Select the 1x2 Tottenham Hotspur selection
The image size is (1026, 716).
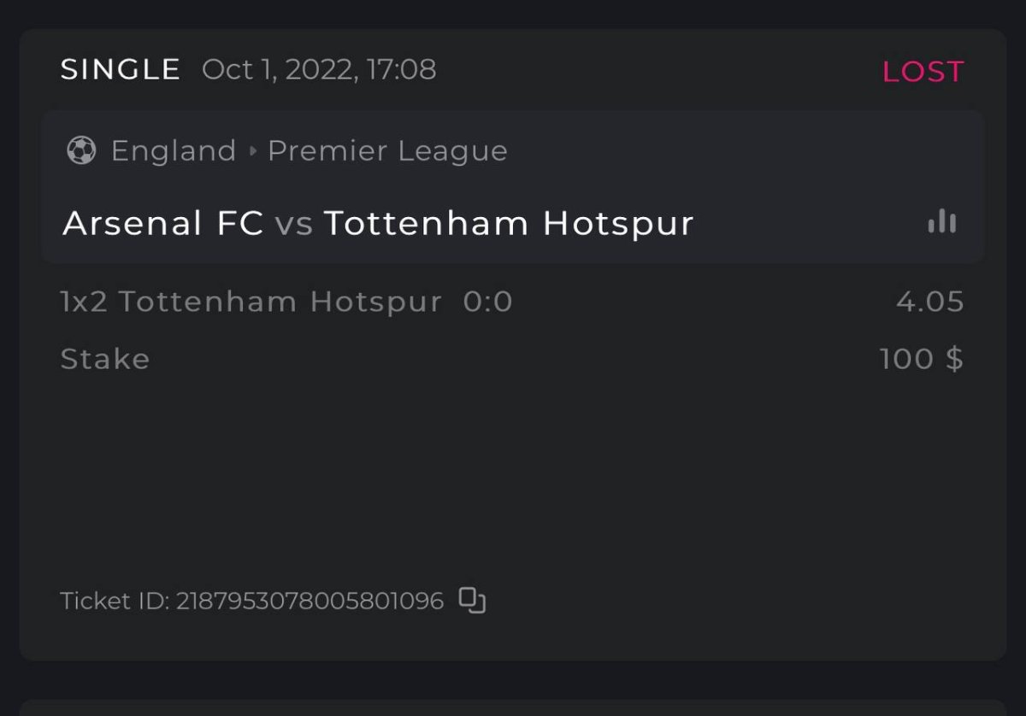coord(251,302)
